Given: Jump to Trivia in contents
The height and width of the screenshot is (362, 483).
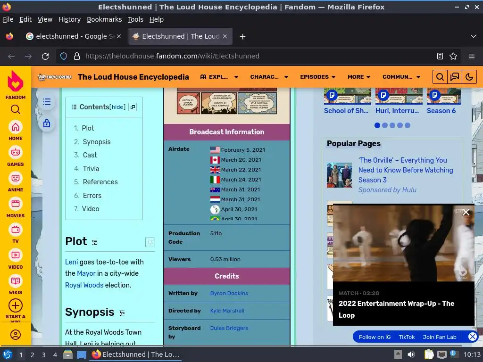Looking at the screenshot, I should pos(91,169).
